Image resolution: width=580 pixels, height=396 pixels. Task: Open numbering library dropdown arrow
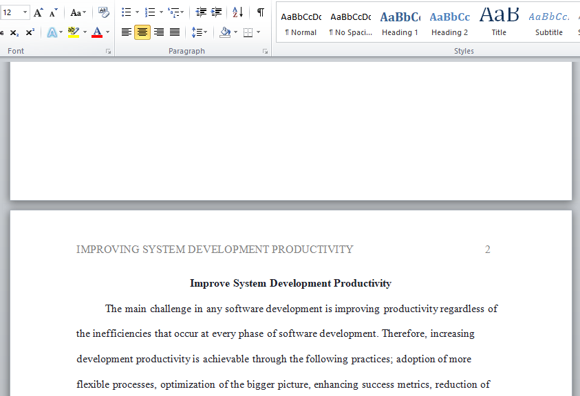[161, 13]
